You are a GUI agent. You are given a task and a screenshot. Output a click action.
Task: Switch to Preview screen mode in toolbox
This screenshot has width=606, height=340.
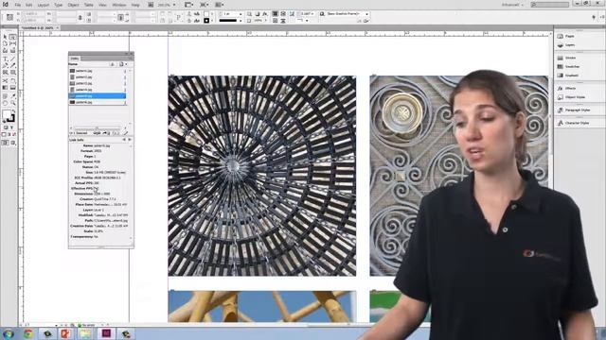tap(12, 143)
